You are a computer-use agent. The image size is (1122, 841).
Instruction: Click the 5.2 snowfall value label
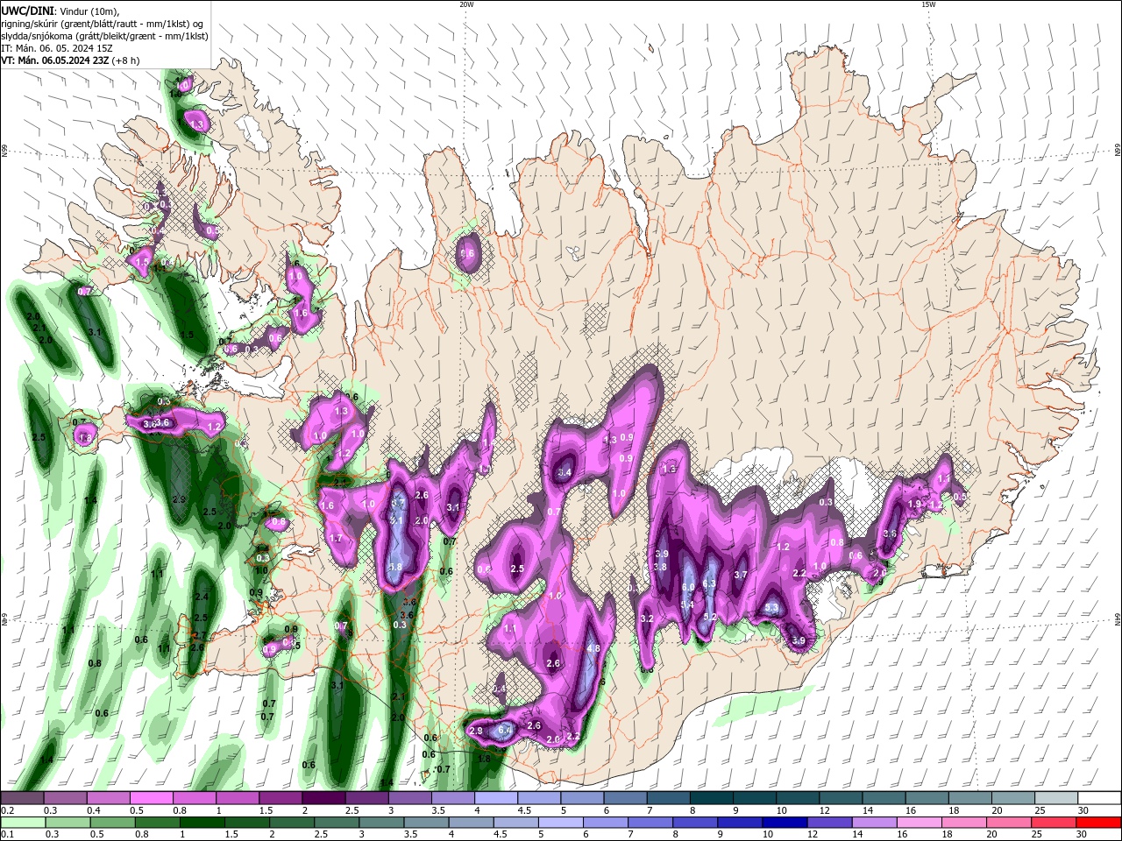click(x=710, y=618)
